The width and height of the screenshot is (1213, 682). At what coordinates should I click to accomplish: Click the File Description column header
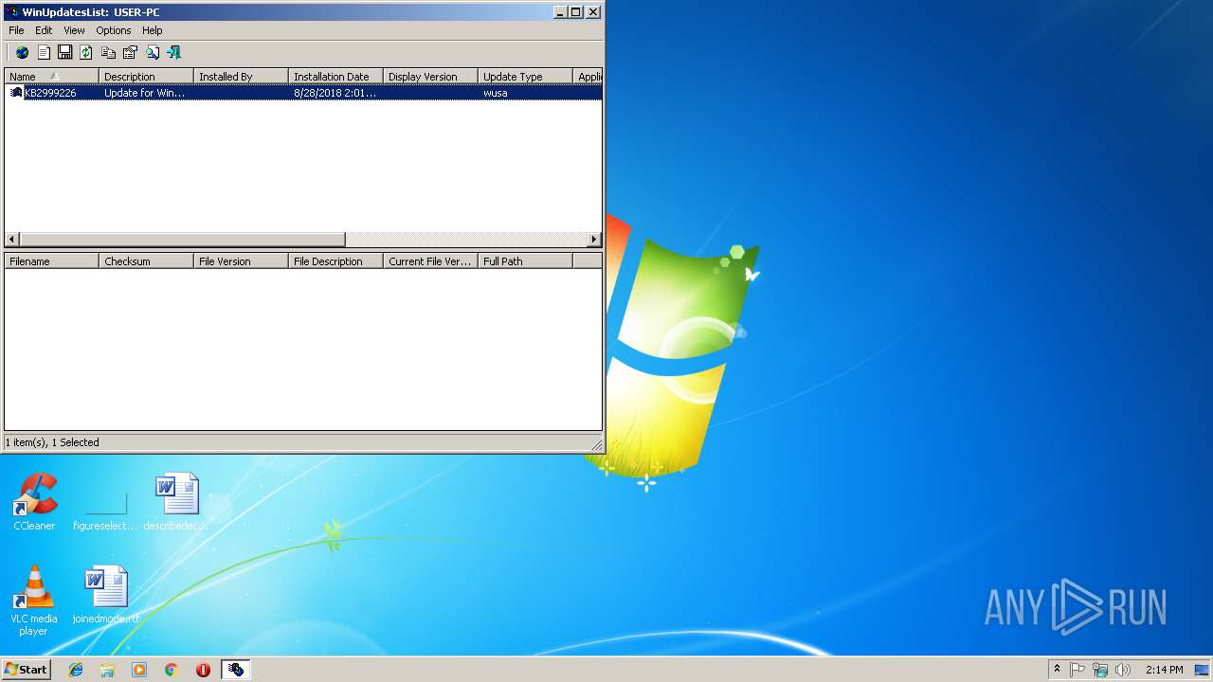(335, 261)
